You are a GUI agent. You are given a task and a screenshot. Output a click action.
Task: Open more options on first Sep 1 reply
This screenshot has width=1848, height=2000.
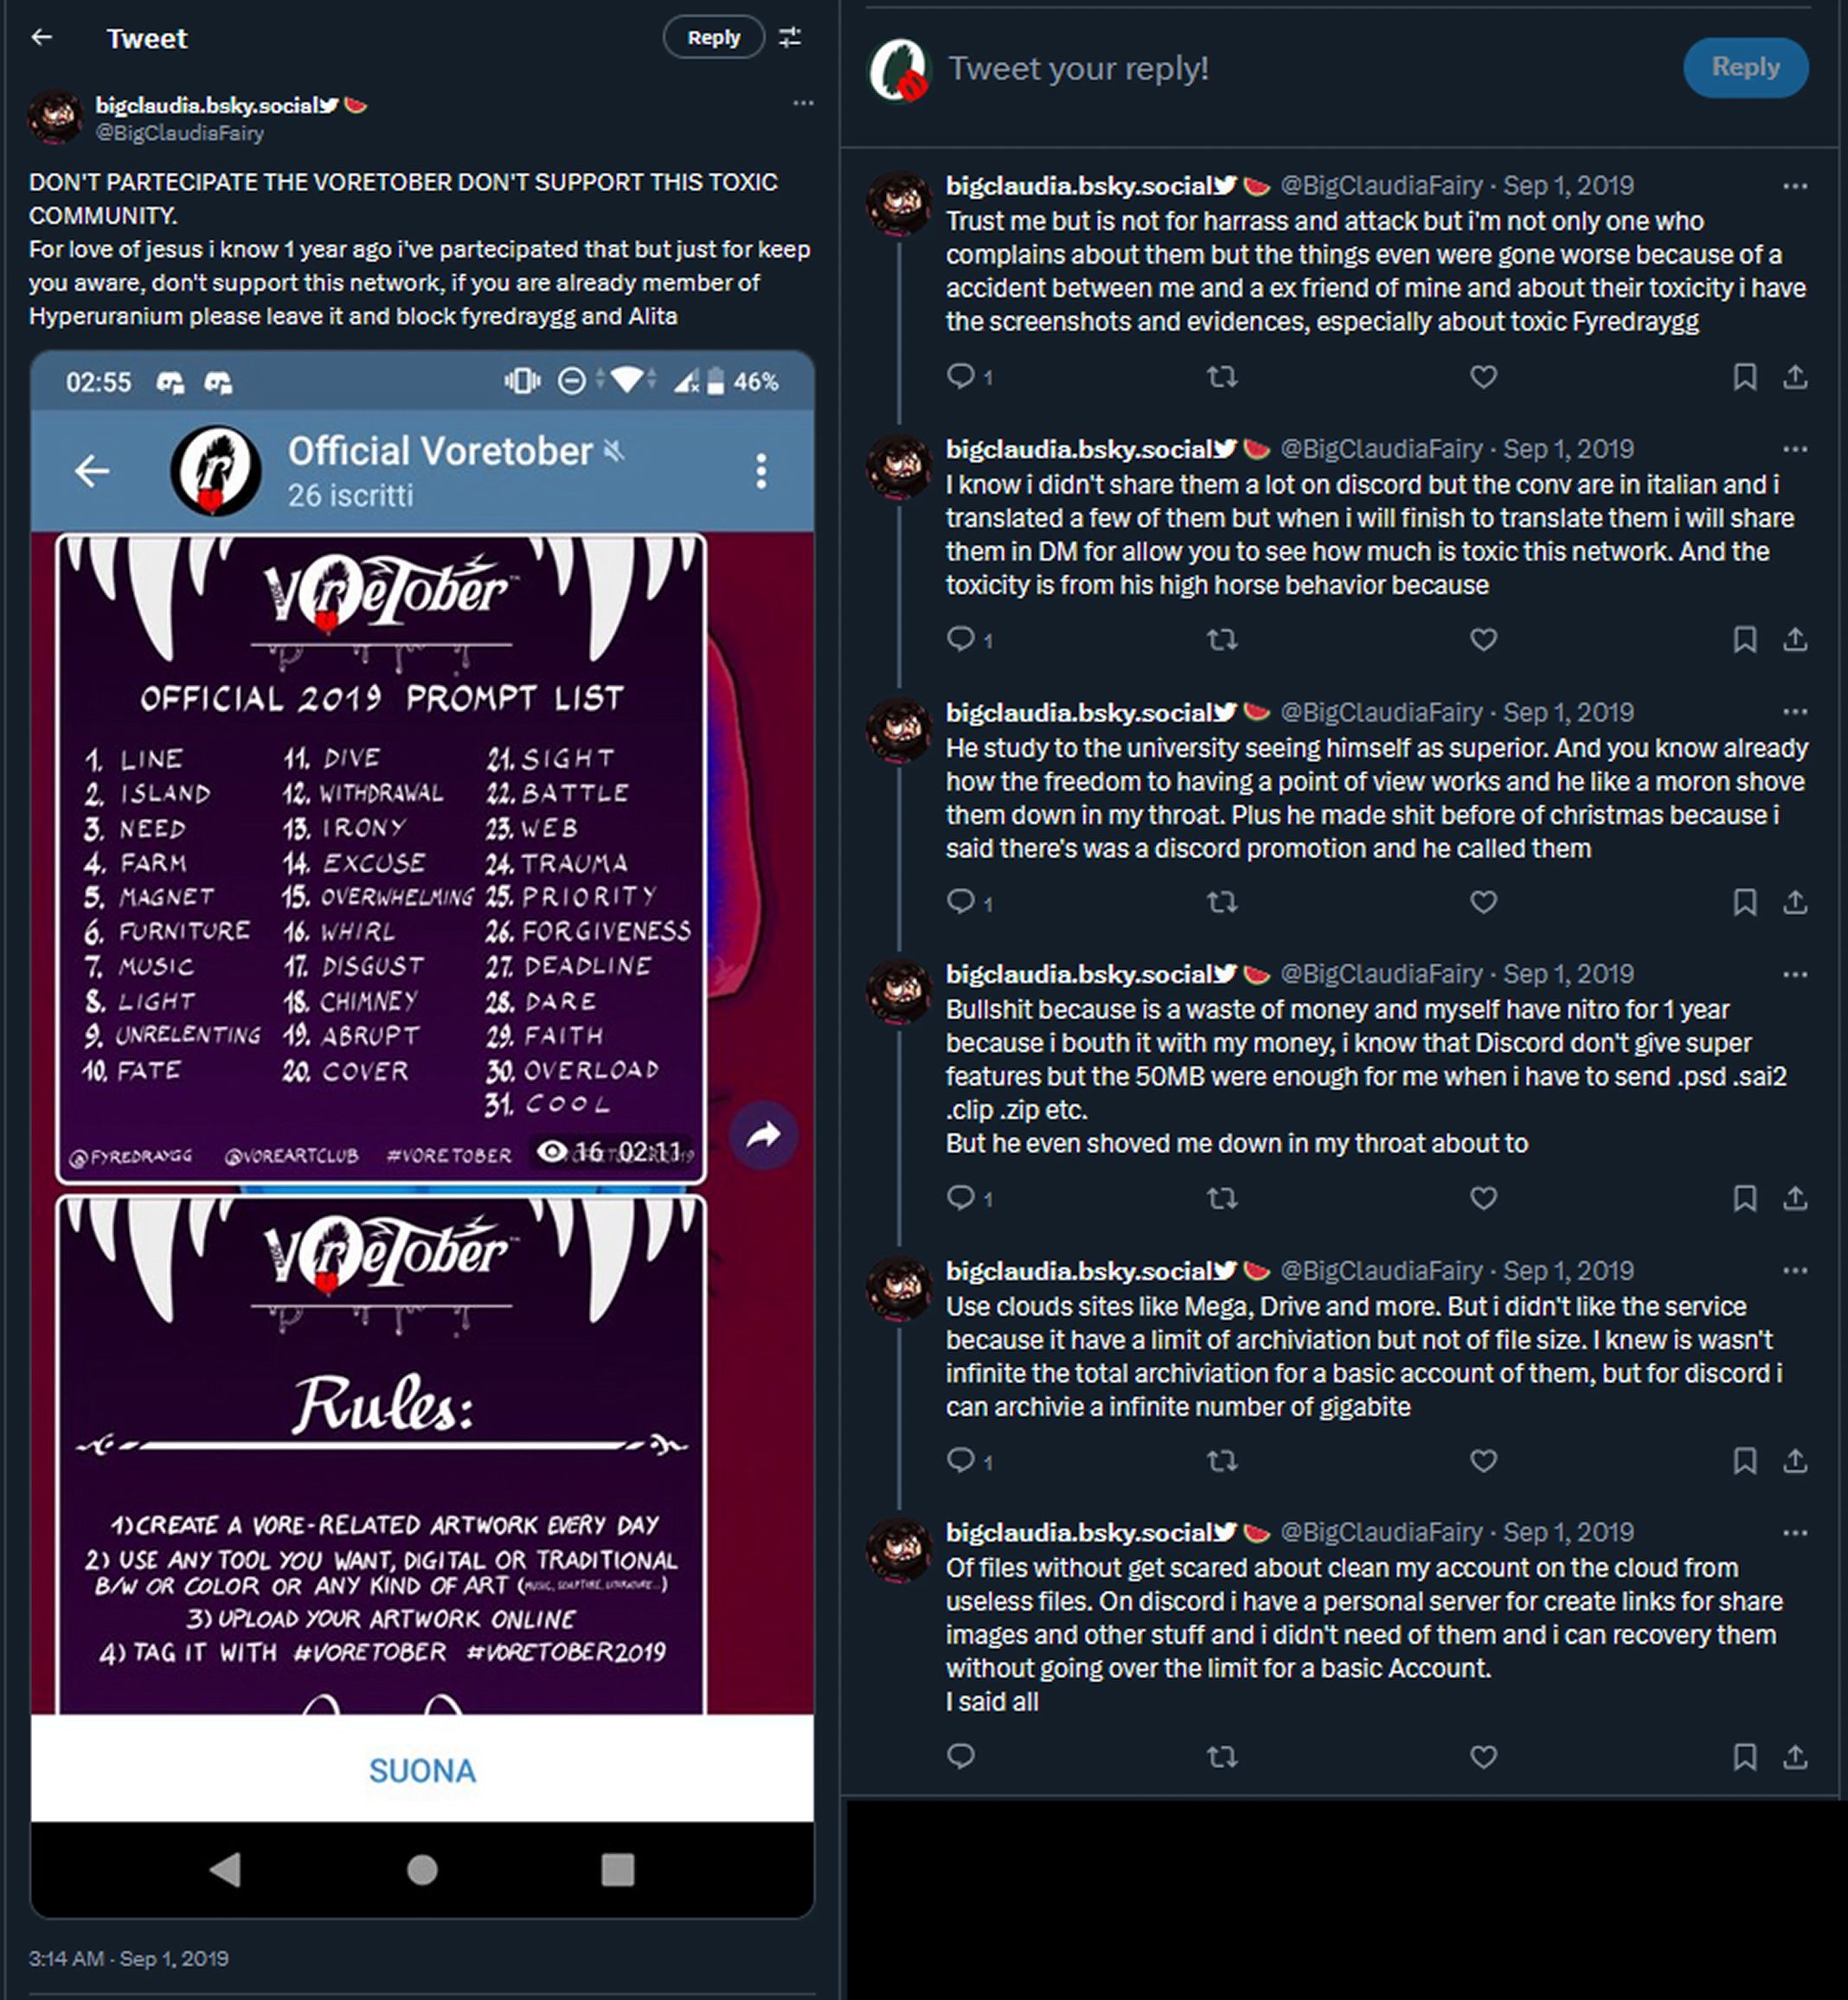[1795, 186]
